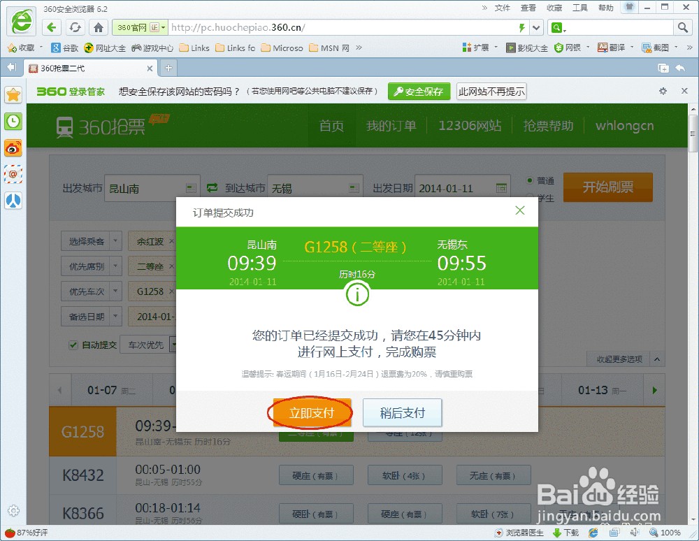699x541 pixels.
Task: Click the URL address field
Action: click(343, 28)
